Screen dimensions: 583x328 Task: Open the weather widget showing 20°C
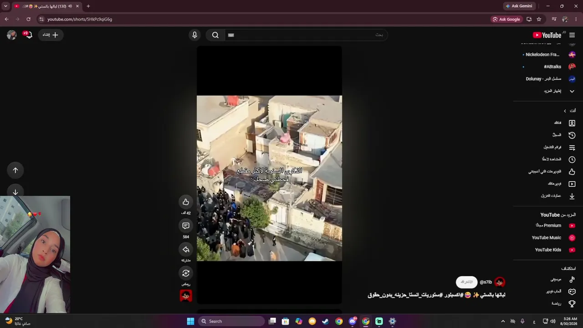pyautogui.click(x=17, y=321)
